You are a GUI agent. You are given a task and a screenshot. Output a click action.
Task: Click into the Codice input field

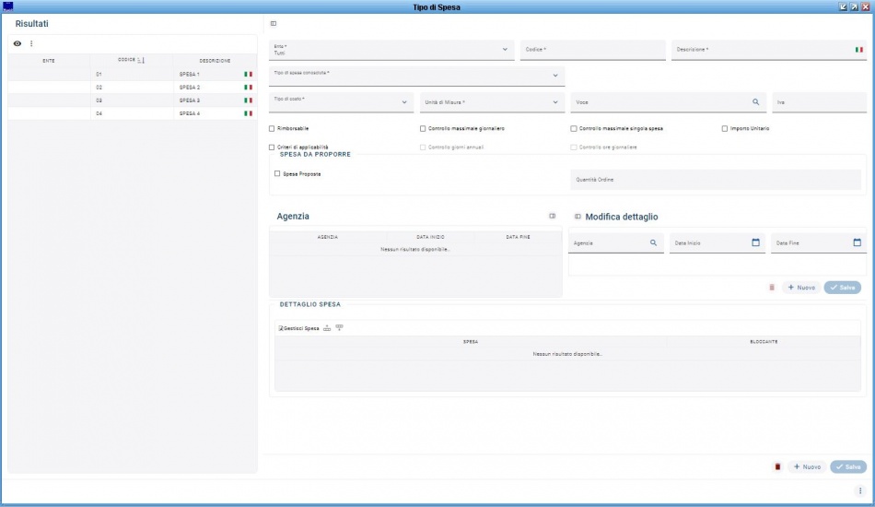click(x=591, y=51)
